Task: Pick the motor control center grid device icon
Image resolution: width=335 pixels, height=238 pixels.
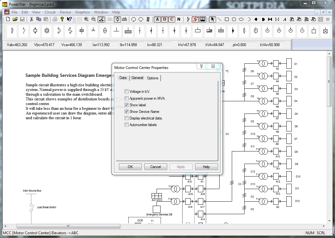Action: pos(221,31)
